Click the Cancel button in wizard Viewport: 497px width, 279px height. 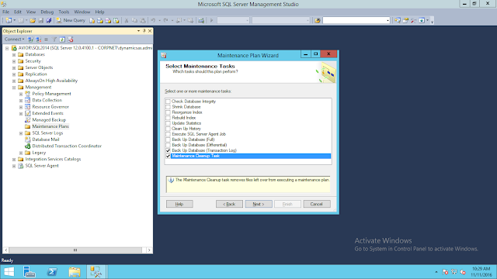coord(317,204)
